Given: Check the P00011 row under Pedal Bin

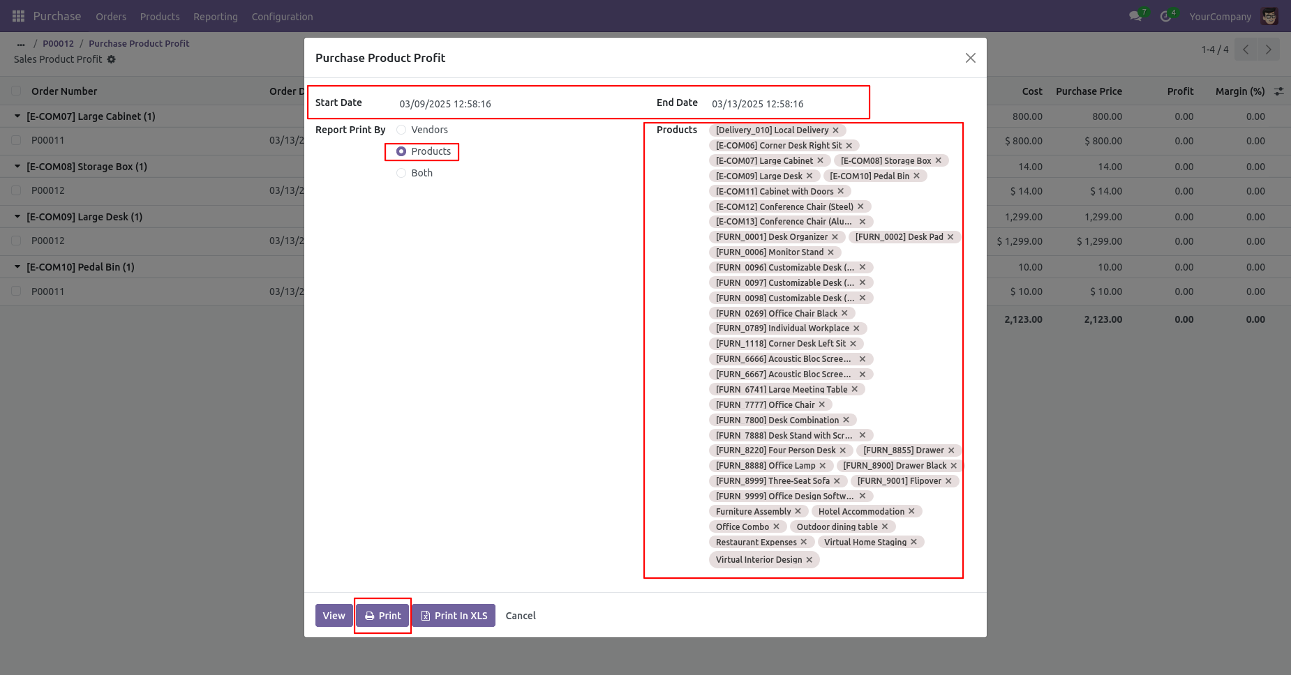Looking at the screenshot, I should [16, 291].
